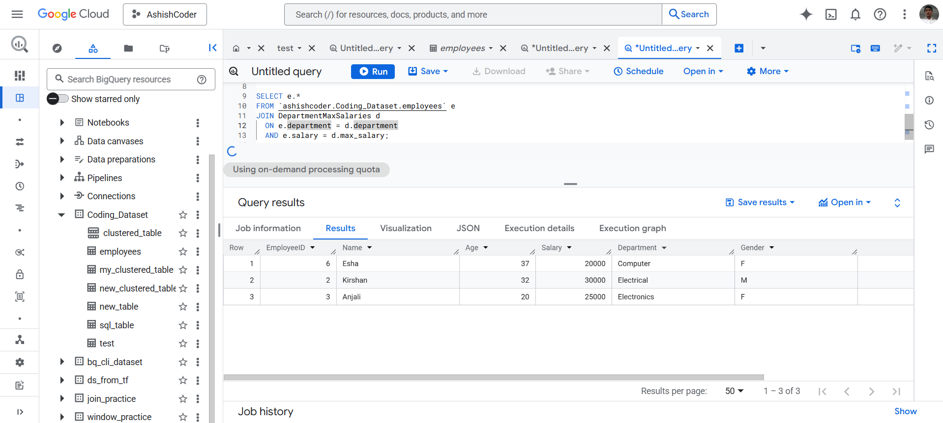Open the Gemini AI assistant sparkle icon

pos(806,14)
